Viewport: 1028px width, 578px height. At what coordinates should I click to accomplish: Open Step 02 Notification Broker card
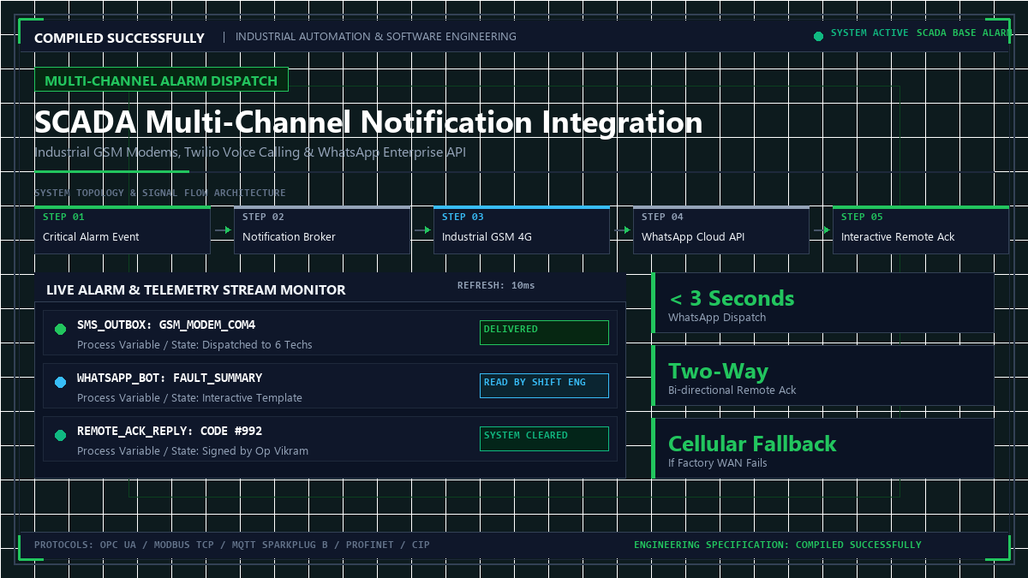(322, 229)
